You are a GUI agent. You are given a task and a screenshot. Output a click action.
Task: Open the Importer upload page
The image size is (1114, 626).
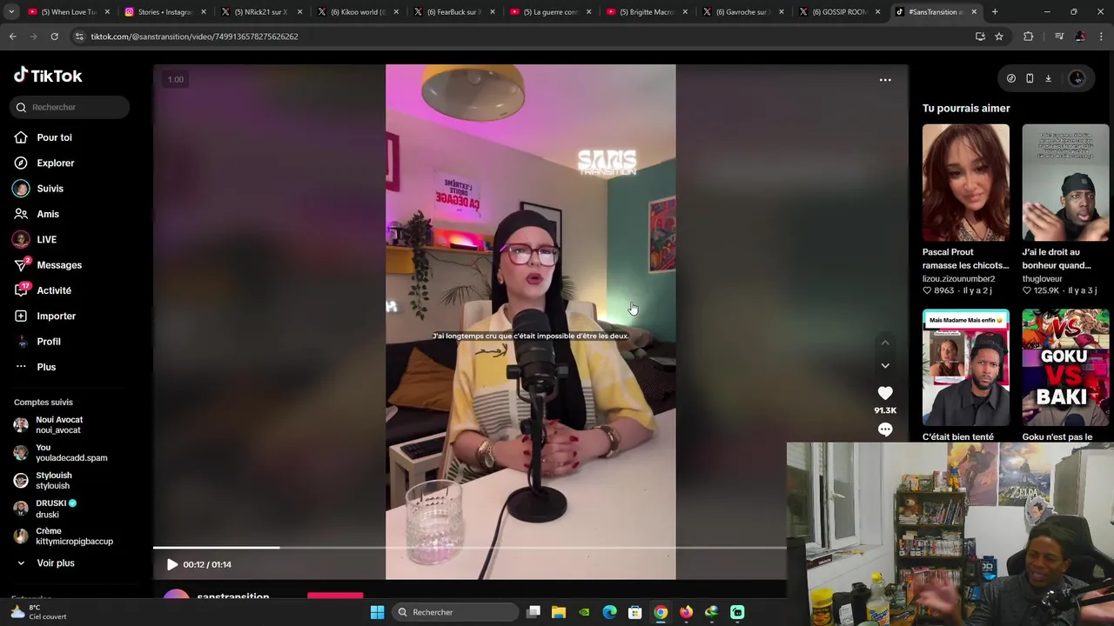[x=56, y=316]
